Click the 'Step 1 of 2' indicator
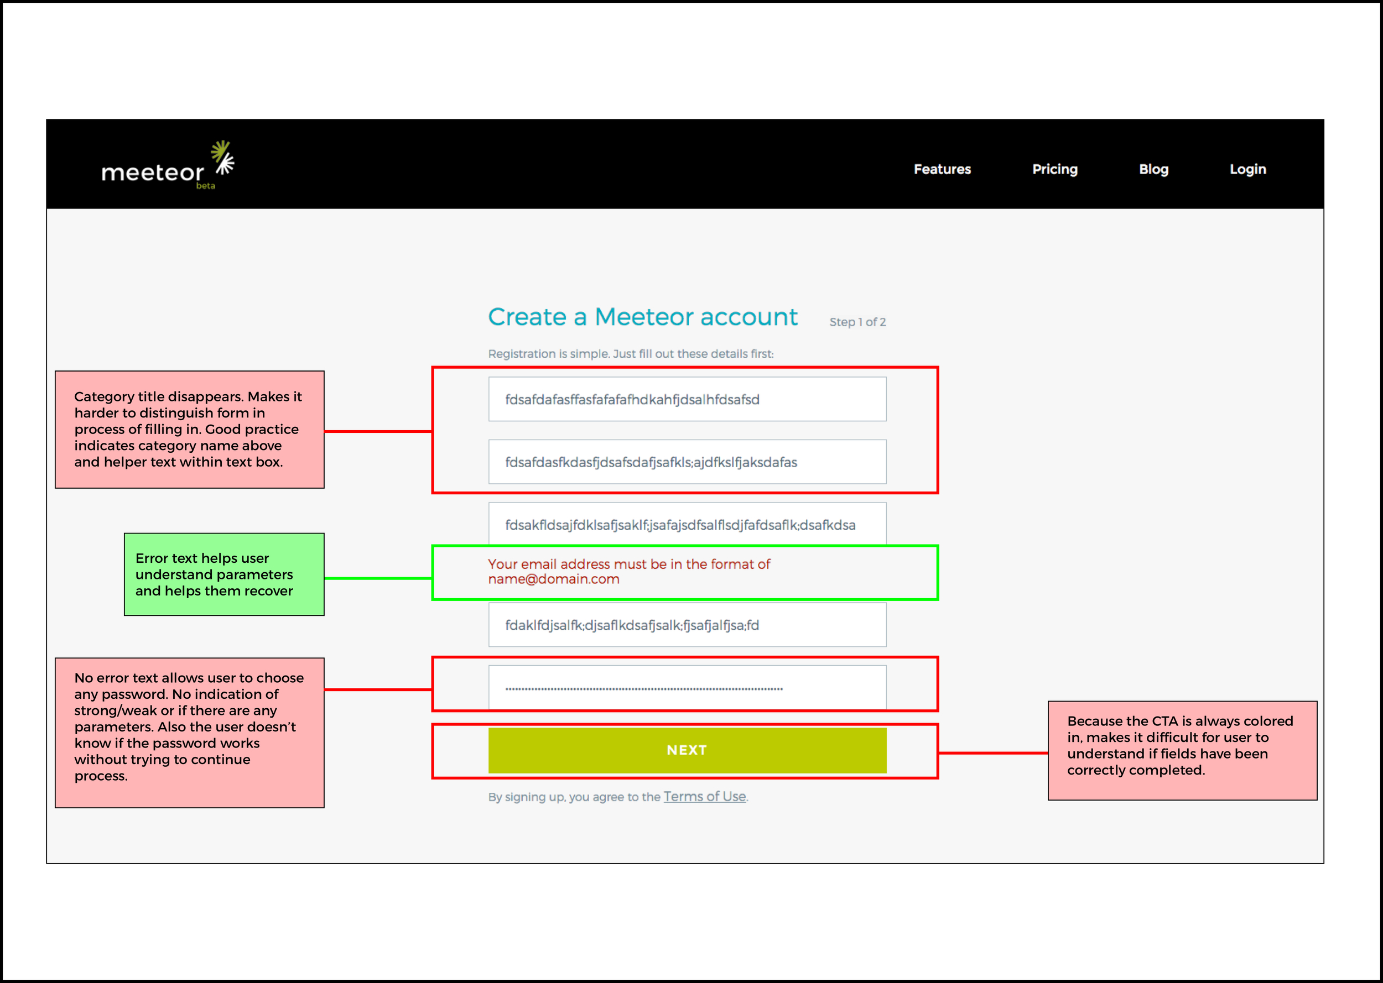The height and width of the screenshot is (983, 1383). pyautogui.click(x=857, y=322)
